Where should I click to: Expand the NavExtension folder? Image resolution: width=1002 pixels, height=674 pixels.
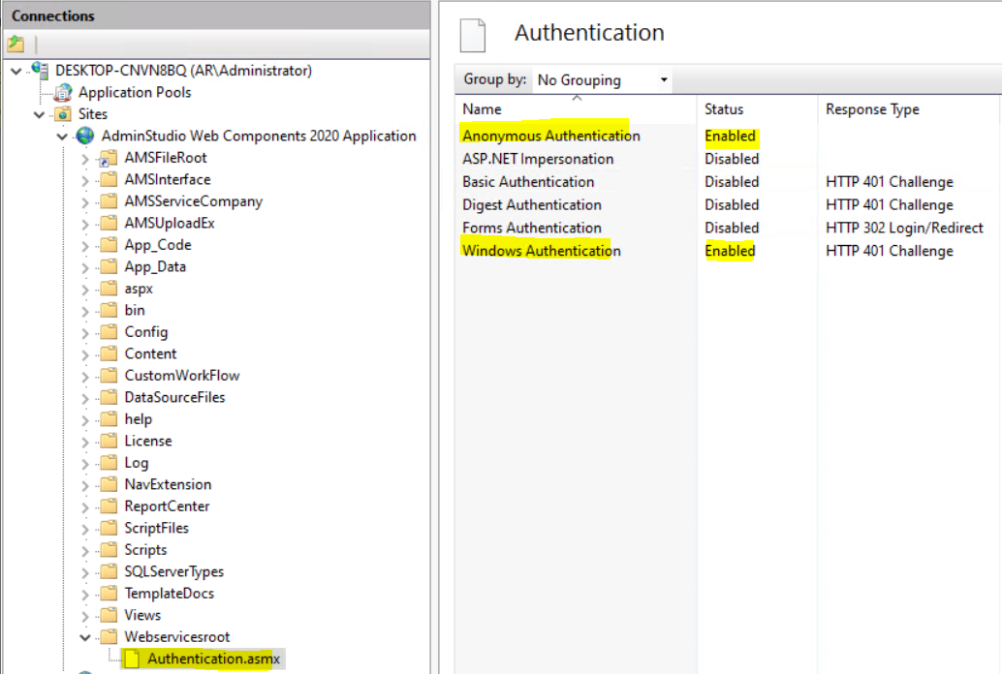coord(85,485)
